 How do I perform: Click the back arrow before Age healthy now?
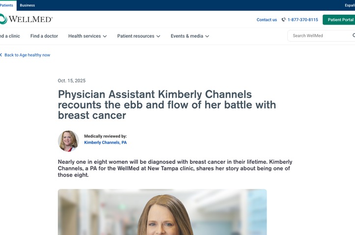pos(1,55)
